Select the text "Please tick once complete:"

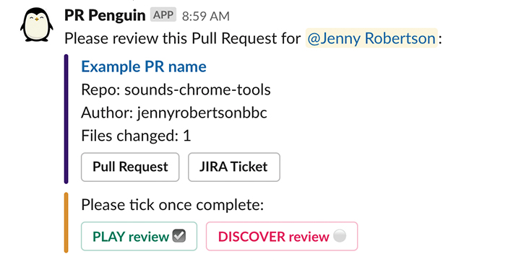pyautogui.click(x=173, y=205)
